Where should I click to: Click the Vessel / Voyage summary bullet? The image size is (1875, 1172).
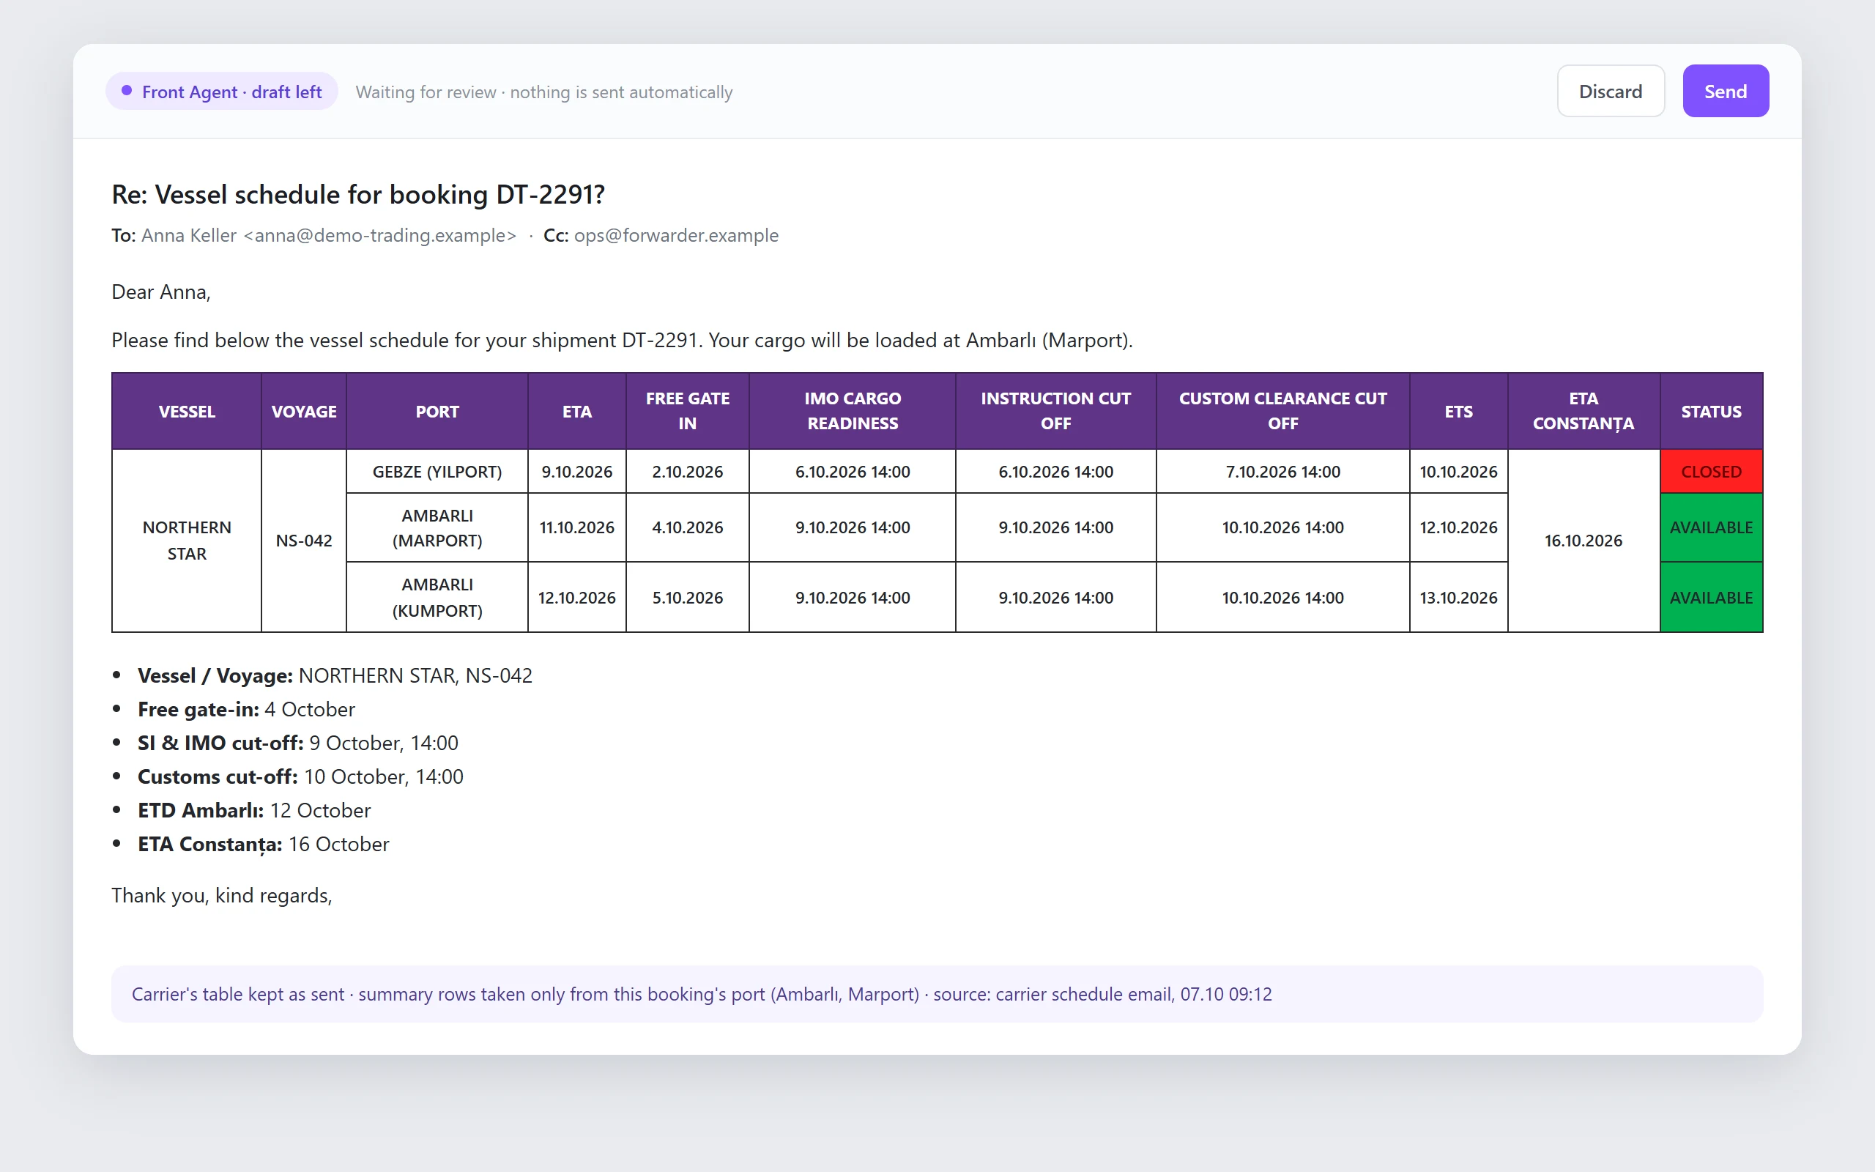point(335,675)
